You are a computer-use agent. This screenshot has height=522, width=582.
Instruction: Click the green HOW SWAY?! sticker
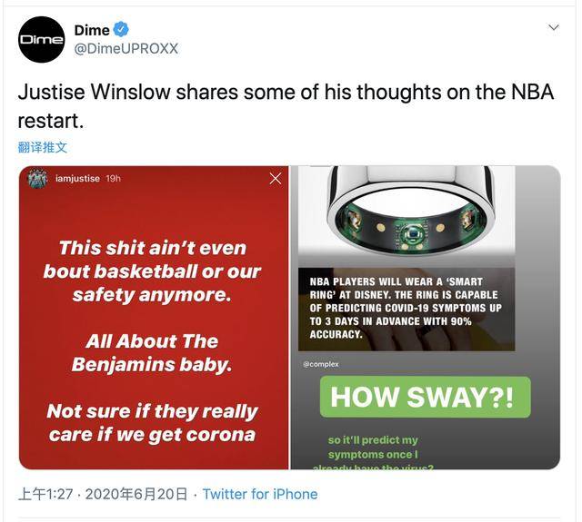426,397
